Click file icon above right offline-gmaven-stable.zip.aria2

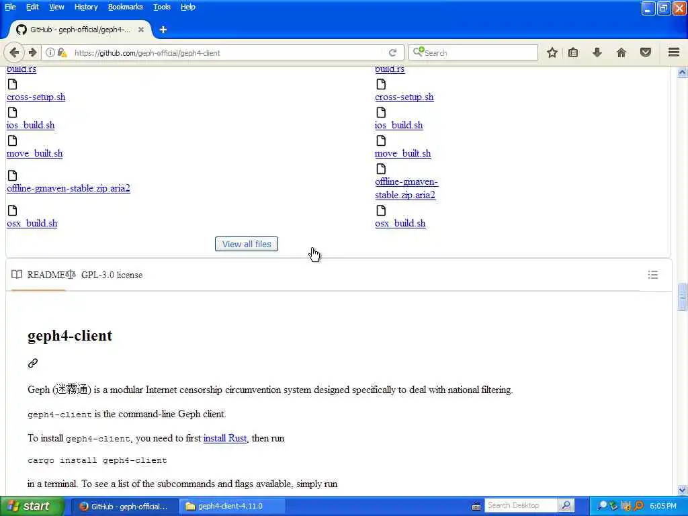(381, 169)
